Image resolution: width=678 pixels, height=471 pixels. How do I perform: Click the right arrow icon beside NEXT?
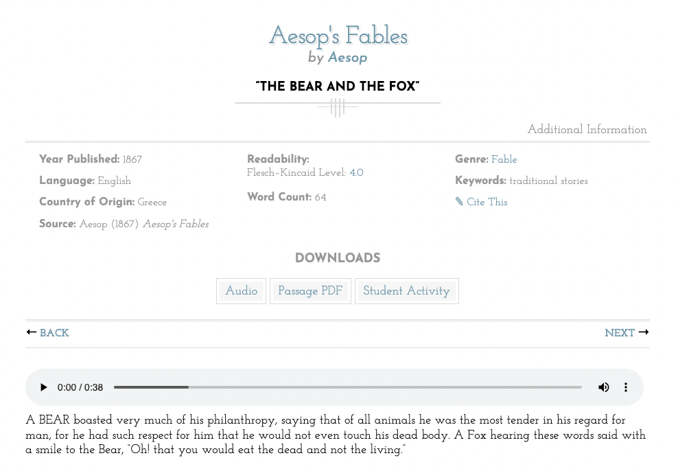[643, 332]
